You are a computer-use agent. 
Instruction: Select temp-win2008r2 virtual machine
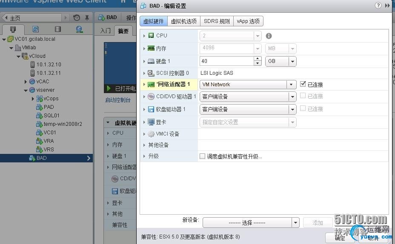pos(63,124)
